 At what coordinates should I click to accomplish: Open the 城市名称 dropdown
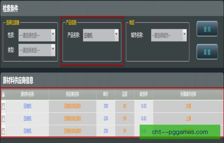click(169, 35)
